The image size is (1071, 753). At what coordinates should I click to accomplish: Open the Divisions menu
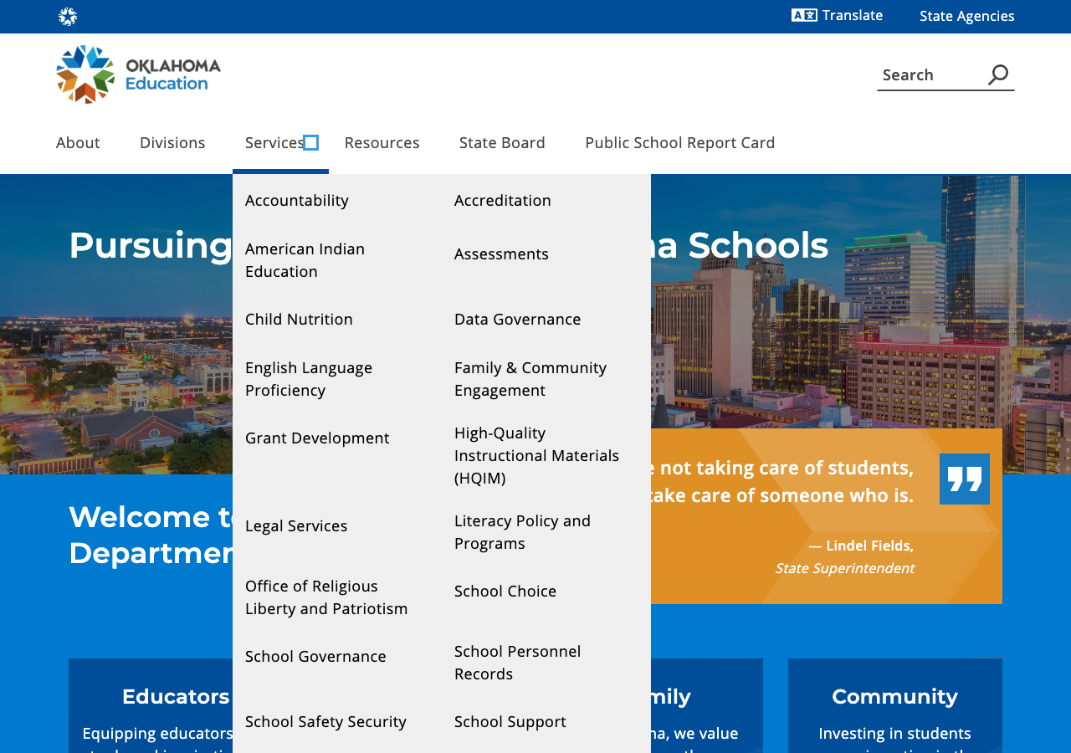(x=172, y=143)
